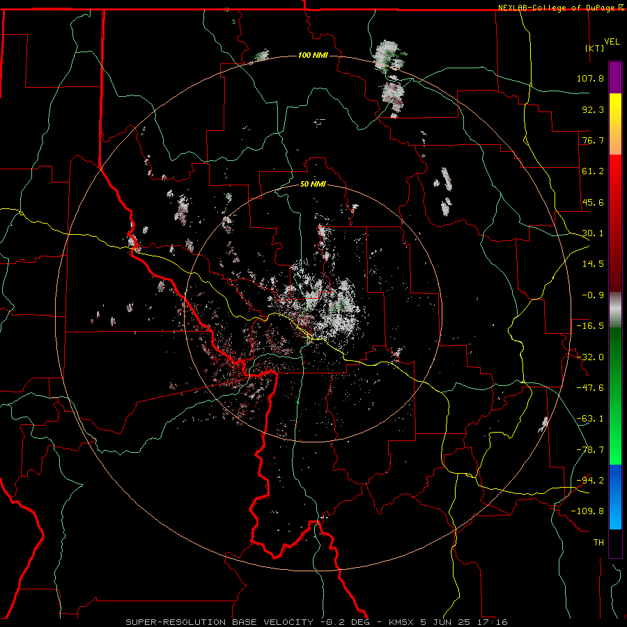The image size is (627, 627).
Task: Click the 50 NMI range ring label
Action: click(313, 184)
